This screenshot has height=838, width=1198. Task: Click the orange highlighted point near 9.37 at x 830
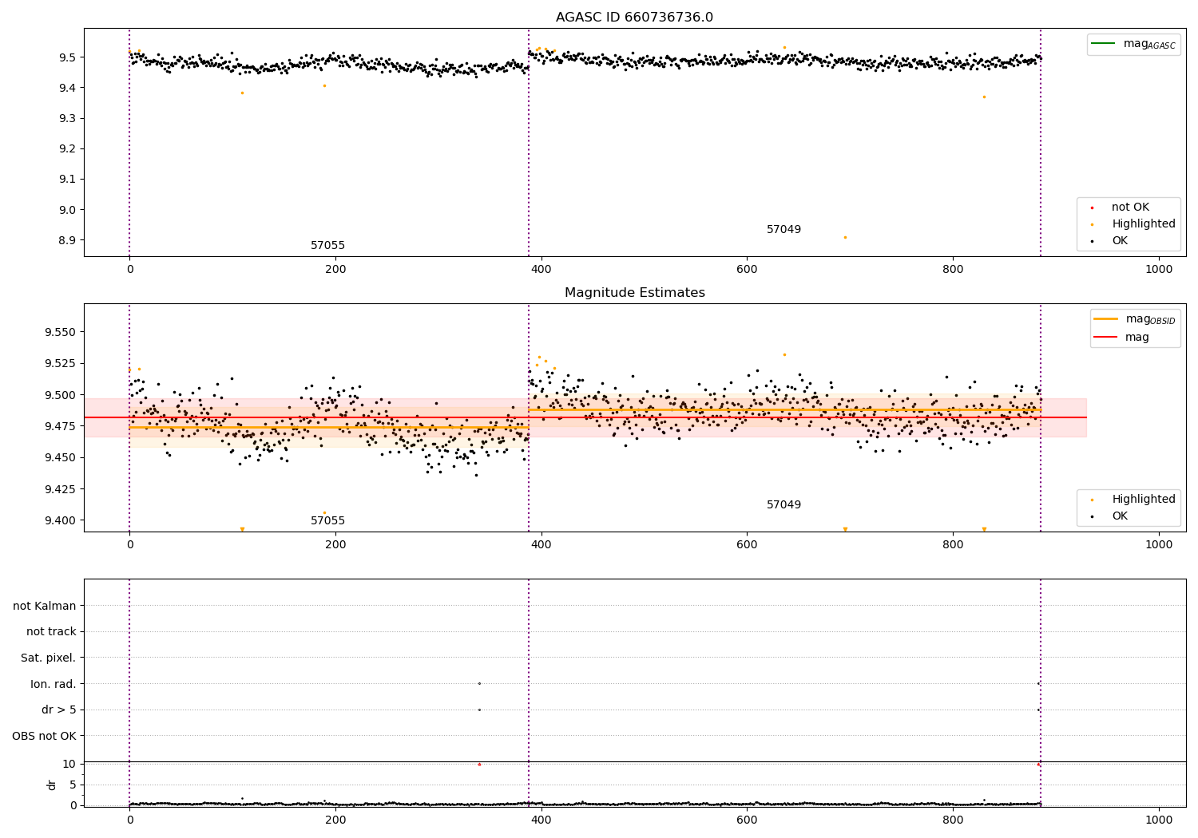tap(984, 97)
